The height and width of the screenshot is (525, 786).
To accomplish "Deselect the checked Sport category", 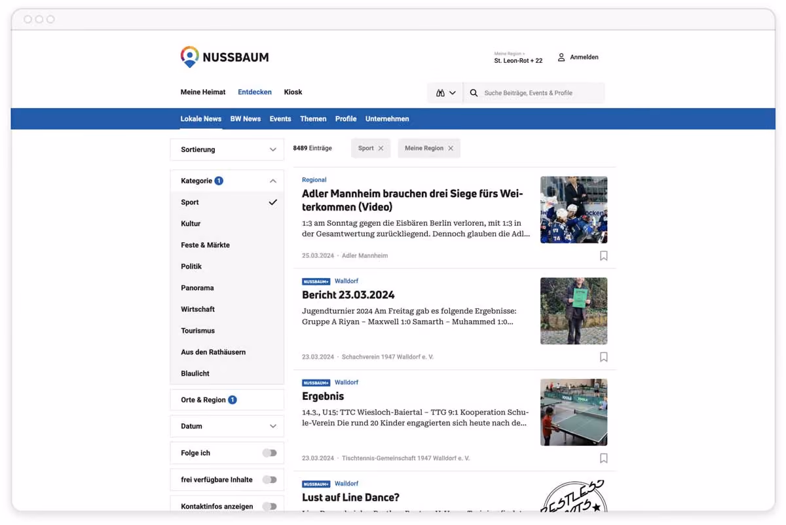I will [227, 202].
